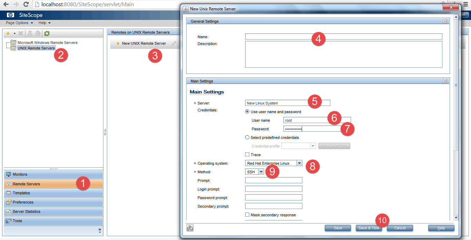Screen dimensions: 471x240
Task: Open the Templates context tab
Action: 53,193
